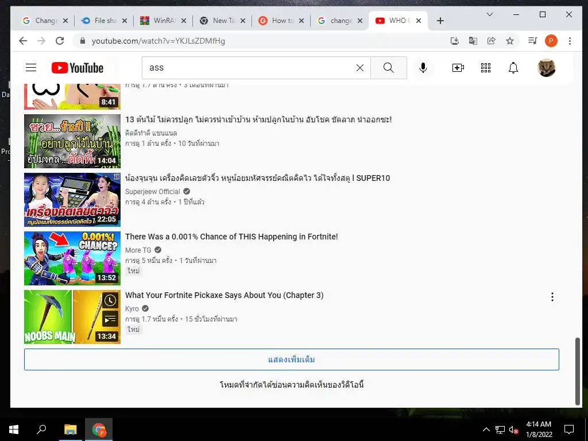Open options for Fortnite Pickaxe video
Screen dimensions: 588x441
[552, 297]
